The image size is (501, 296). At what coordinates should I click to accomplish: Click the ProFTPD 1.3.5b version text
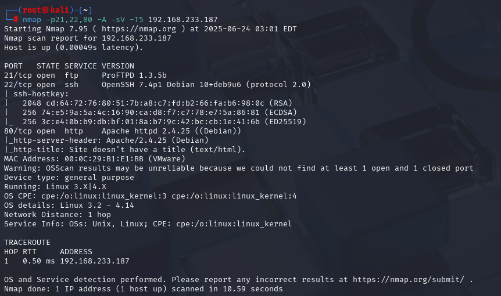coord(134,75)
